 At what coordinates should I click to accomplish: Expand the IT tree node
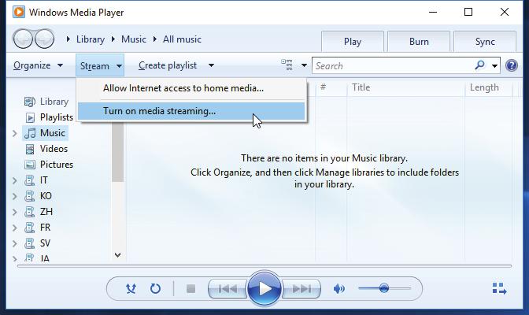click(14, 180)
